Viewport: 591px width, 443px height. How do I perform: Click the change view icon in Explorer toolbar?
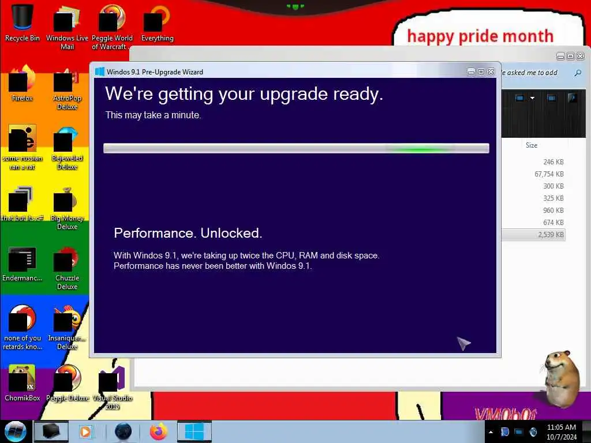click(x=519, y=98)
